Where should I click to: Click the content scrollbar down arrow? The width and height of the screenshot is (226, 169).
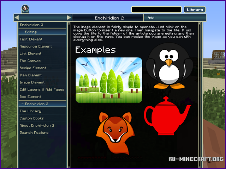(200, 167)
